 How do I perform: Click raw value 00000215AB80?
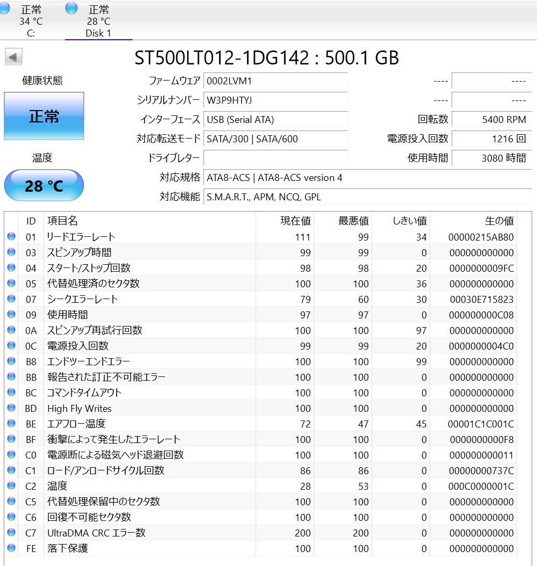click(x=481, y=237)
